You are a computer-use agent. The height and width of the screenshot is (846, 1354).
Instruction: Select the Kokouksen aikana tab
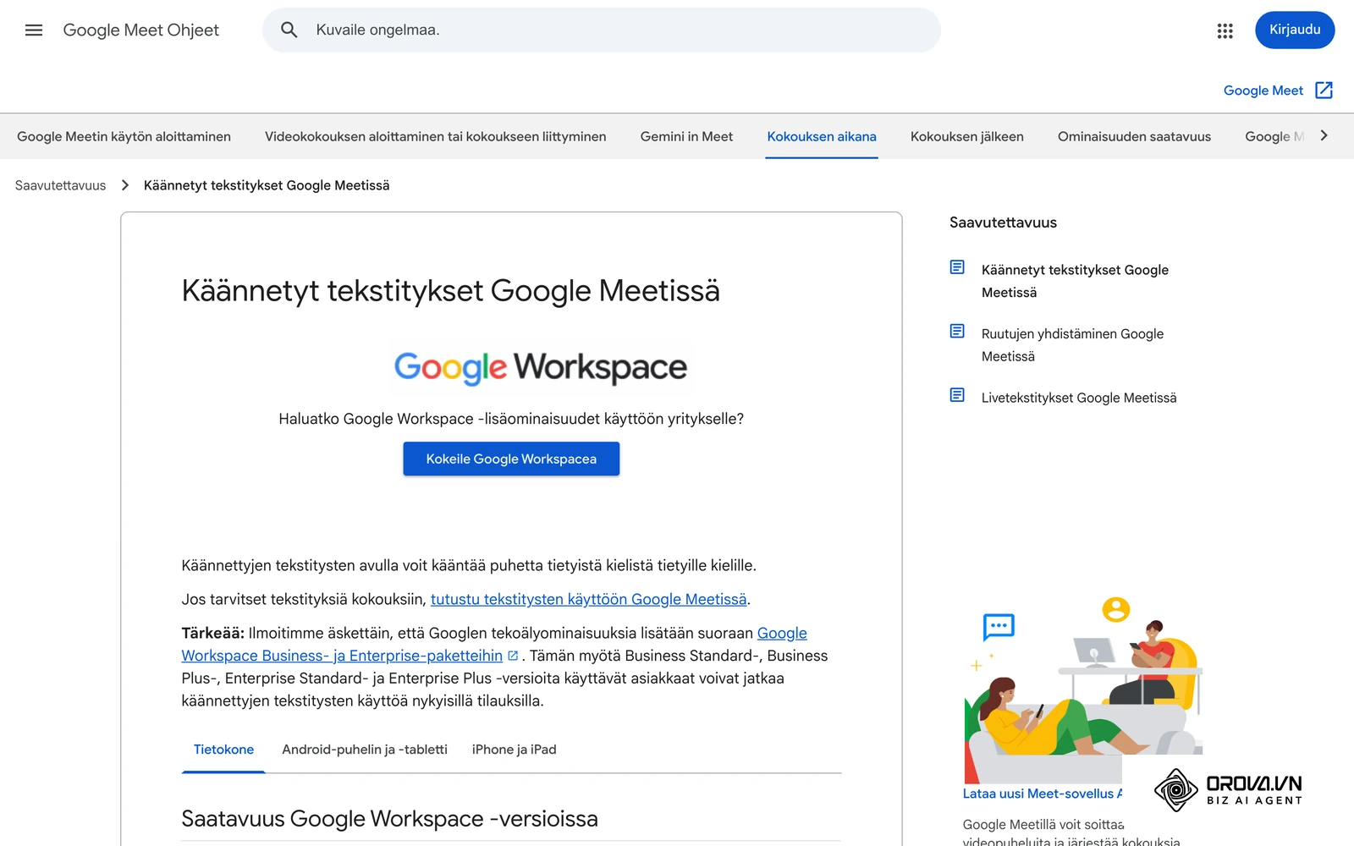click(822, 136)
